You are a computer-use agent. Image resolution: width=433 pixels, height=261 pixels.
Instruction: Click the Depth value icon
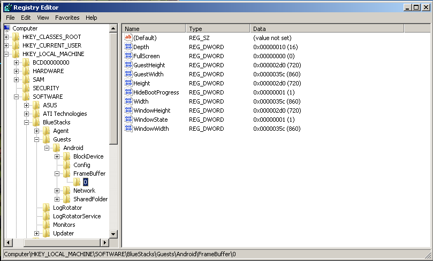(x=128, y=46)
